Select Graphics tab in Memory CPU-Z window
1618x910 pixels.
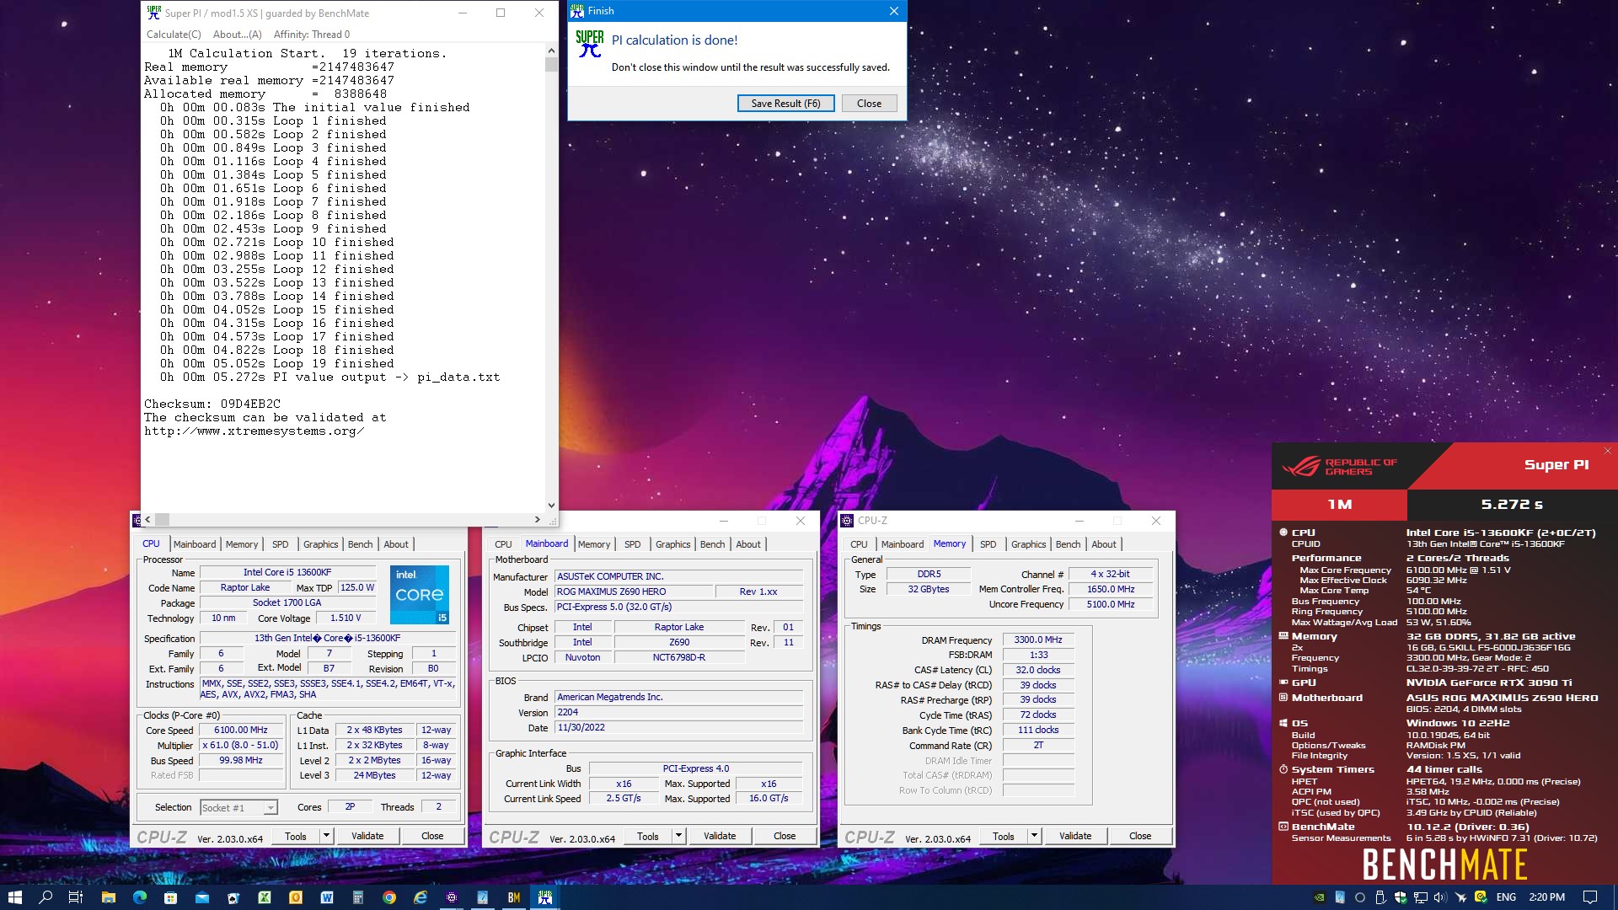pyautogui.click(x=1028, y=544)
